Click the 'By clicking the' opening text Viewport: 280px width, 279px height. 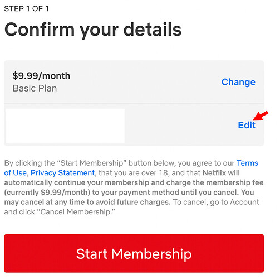(x=30, y=163)
